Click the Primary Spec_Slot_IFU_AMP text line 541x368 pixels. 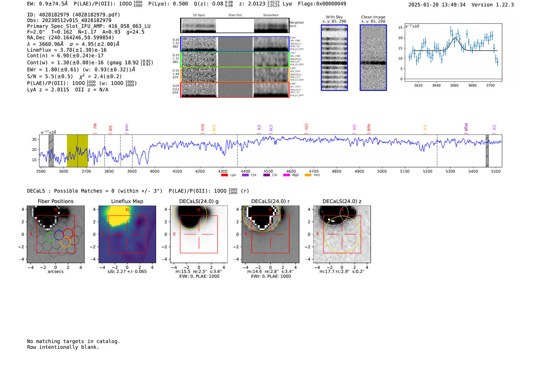89,26
